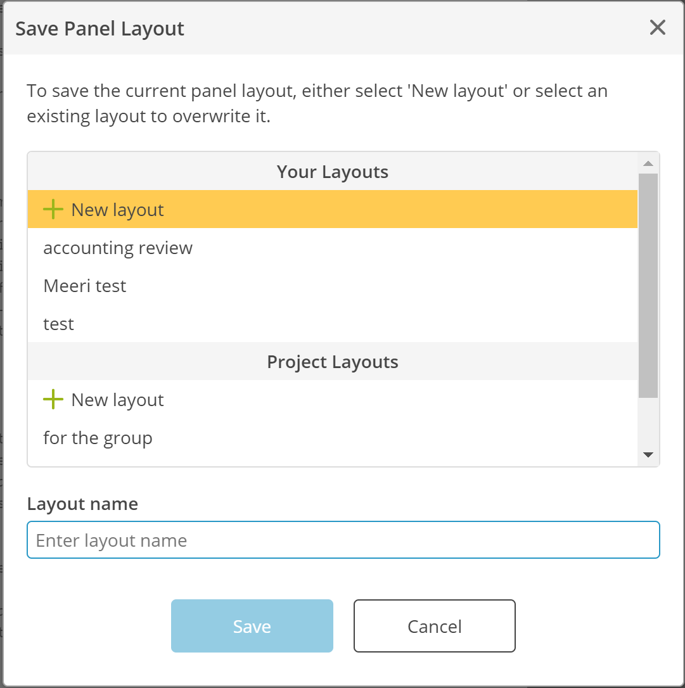Click scrollbar track below the thumb
The height and width of the screenshot is (688, 685).
click(x=648, y=421)
